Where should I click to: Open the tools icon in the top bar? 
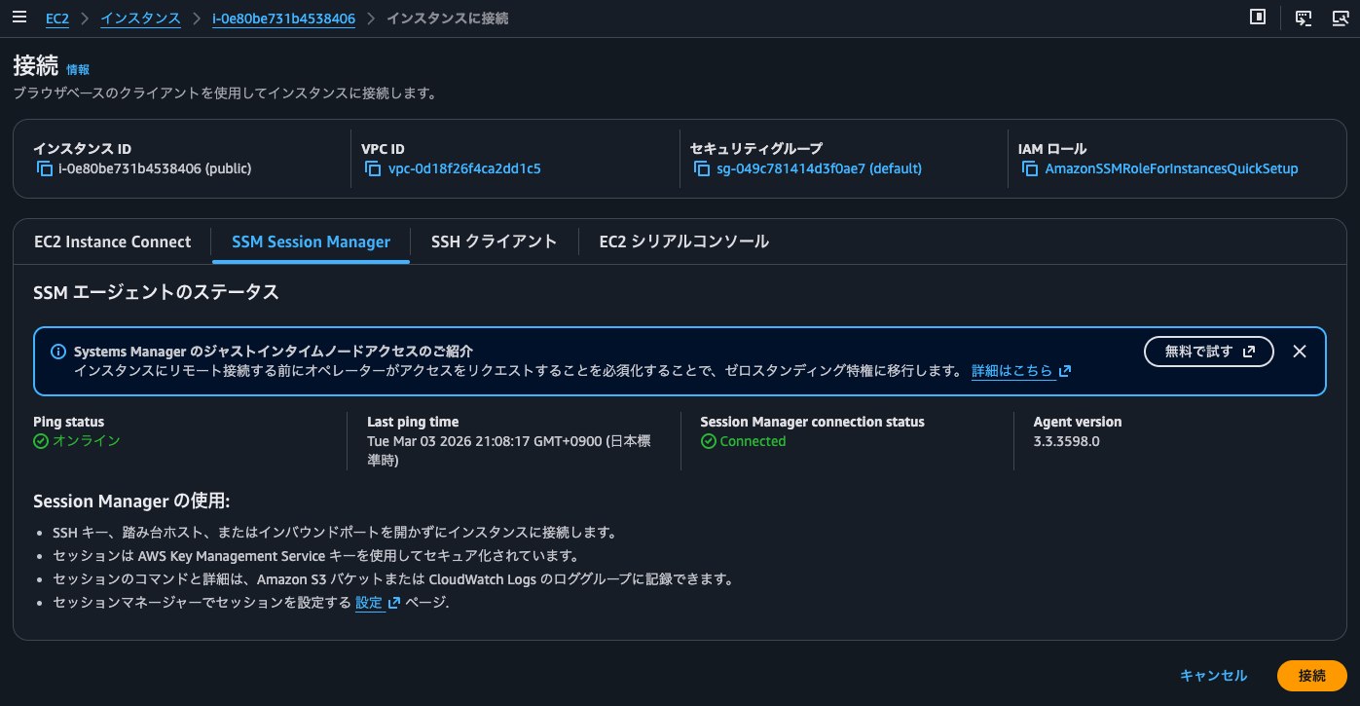pos(1342,18)
